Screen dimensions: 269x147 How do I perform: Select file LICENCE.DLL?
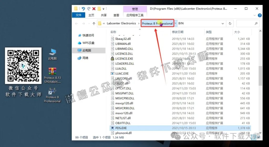124,54
